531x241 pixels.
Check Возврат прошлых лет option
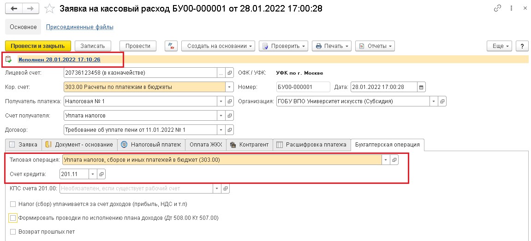click(13, 232)
